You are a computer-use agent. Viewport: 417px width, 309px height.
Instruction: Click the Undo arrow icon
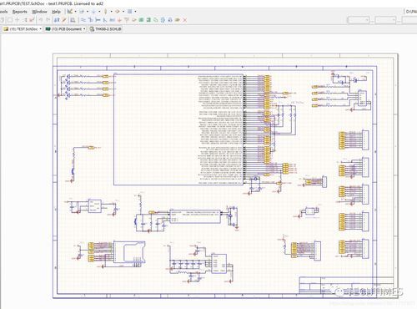(x=41, y=20)
